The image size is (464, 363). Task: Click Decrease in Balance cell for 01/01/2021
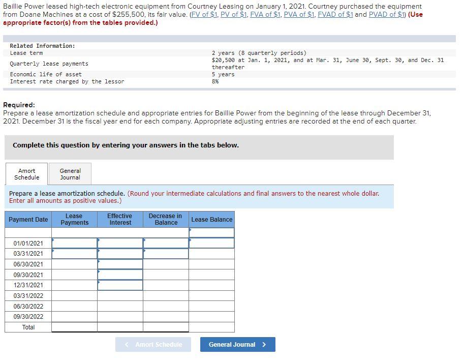(166, 244)
